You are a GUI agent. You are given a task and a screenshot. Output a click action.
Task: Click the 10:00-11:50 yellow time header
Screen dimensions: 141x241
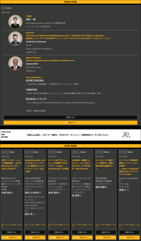[x=70, y=2]
